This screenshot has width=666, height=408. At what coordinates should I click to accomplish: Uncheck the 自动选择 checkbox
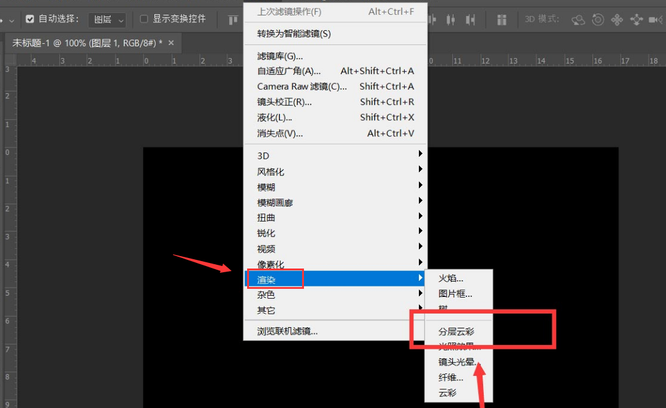pyautogui.click(x=30, y=19)
